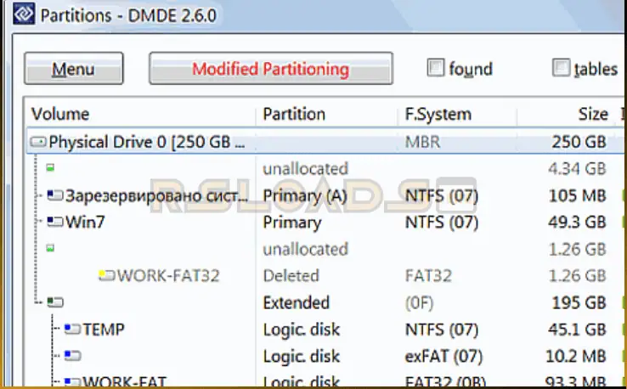Screen dimensions: 627x389
Task: Click the Physical Drive 0 disk icon
Action: coord(38,142)
